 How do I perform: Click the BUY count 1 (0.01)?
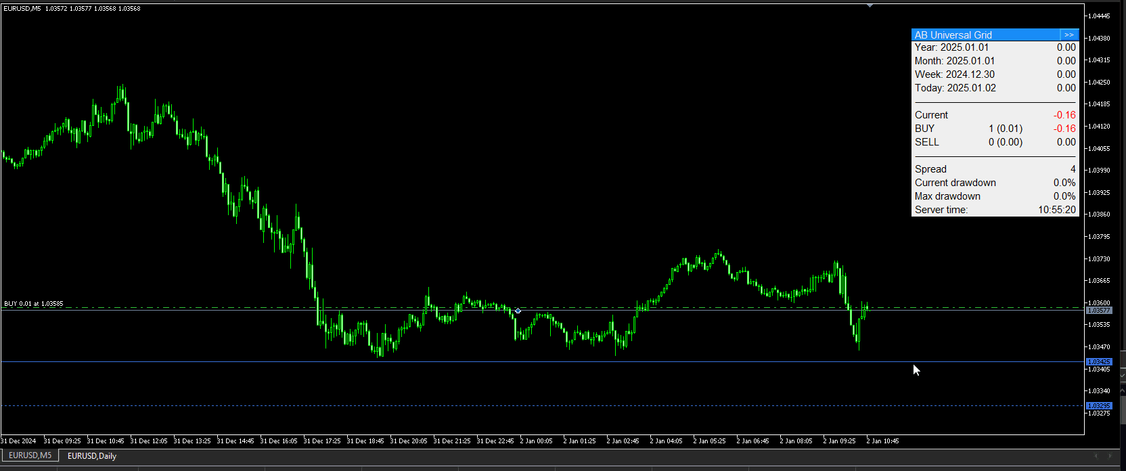[1006, 129]
